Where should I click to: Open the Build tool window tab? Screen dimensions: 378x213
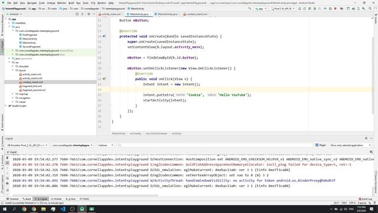click(27, 199)
